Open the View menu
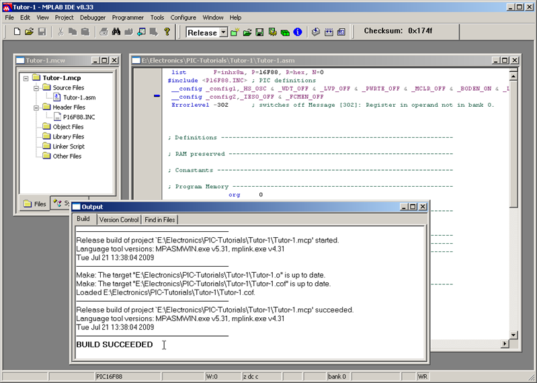This screenshot has height=383, width=537. (42, 17)
